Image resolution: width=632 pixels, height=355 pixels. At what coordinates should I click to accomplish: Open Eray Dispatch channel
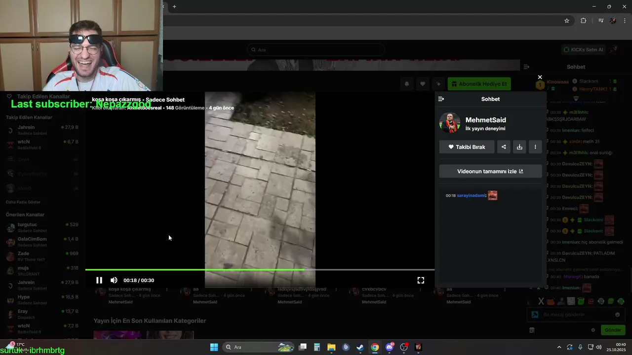(42, 314)
